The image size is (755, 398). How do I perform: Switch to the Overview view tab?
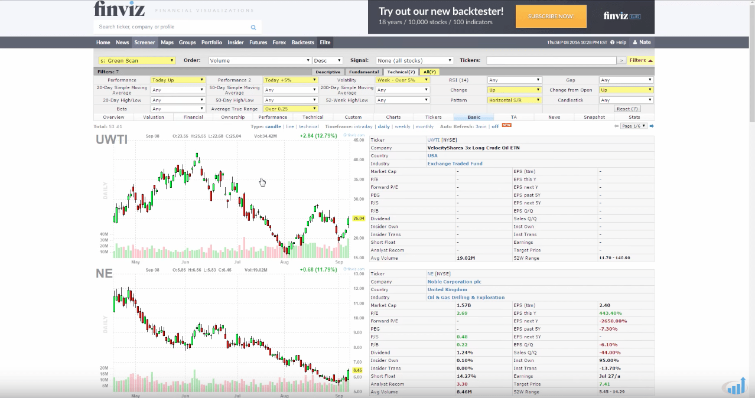tap(113, 117)
